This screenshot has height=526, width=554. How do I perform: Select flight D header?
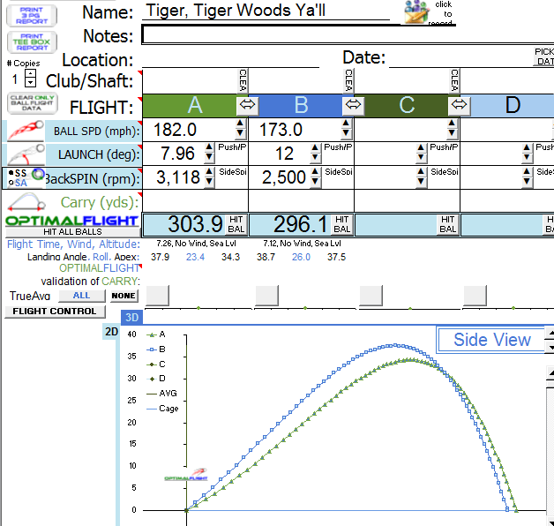pos(513,105)
